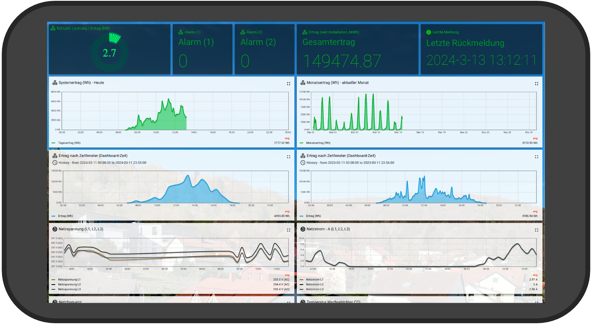Open the timewindow History from 2023-03-11 00:00:00
The width and height of the screenshot is (592, 324).
(x=350, y=163)
